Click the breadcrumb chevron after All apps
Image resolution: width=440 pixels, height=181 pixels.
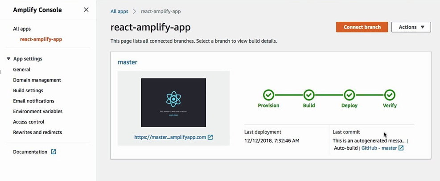click(135, 12)
